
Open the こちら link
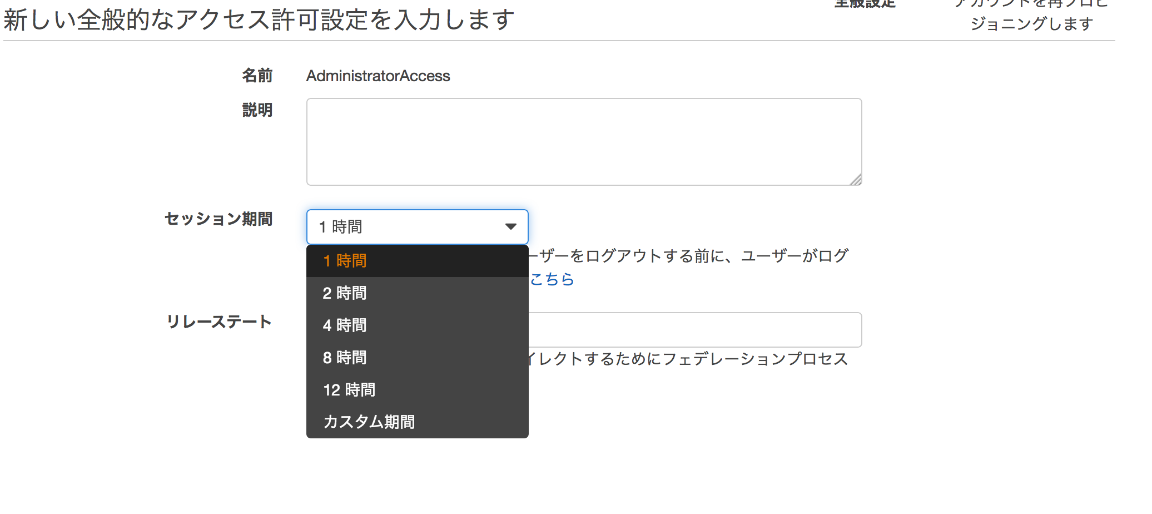coord(552,279)
